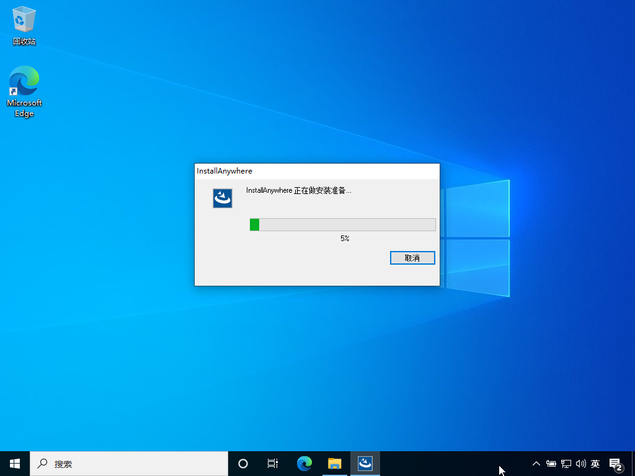
Task: Expand hidden system tray icons chevron
Action: (x=536, y=464)
